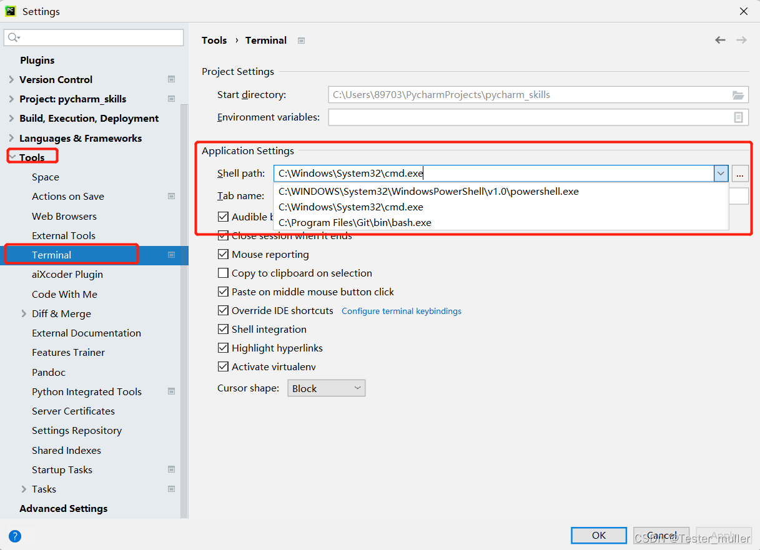Screen dimensions: 760x550
Task: Open the Code With Me settings
Action: (x=64, y=294)
